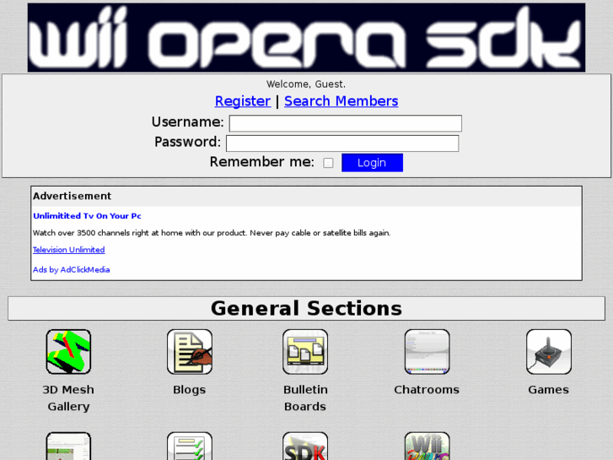Click the 'Welcome, Guest.' text
613x460 pixels.
pos(306,84)
